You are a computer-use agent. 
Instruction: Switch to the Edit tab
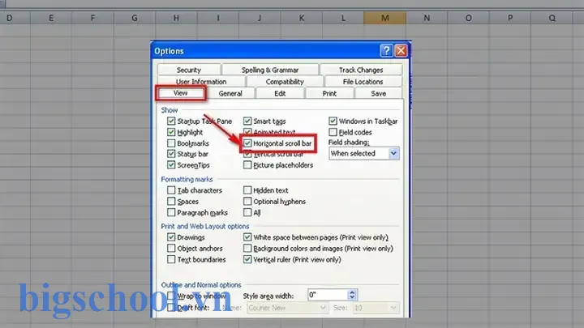pos(280,93)
